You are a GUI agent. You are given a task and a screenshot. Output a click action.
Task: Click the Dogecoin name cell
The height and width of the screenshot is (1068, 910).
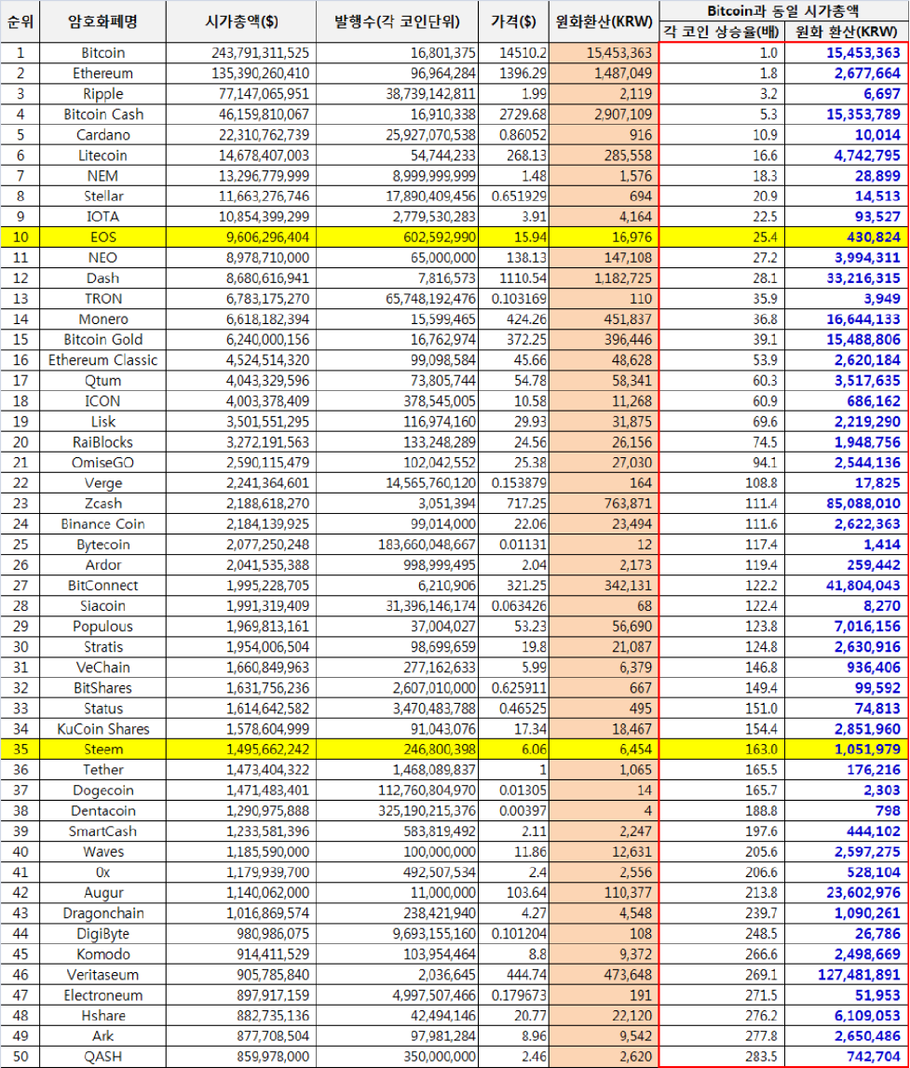coord(102,791)
